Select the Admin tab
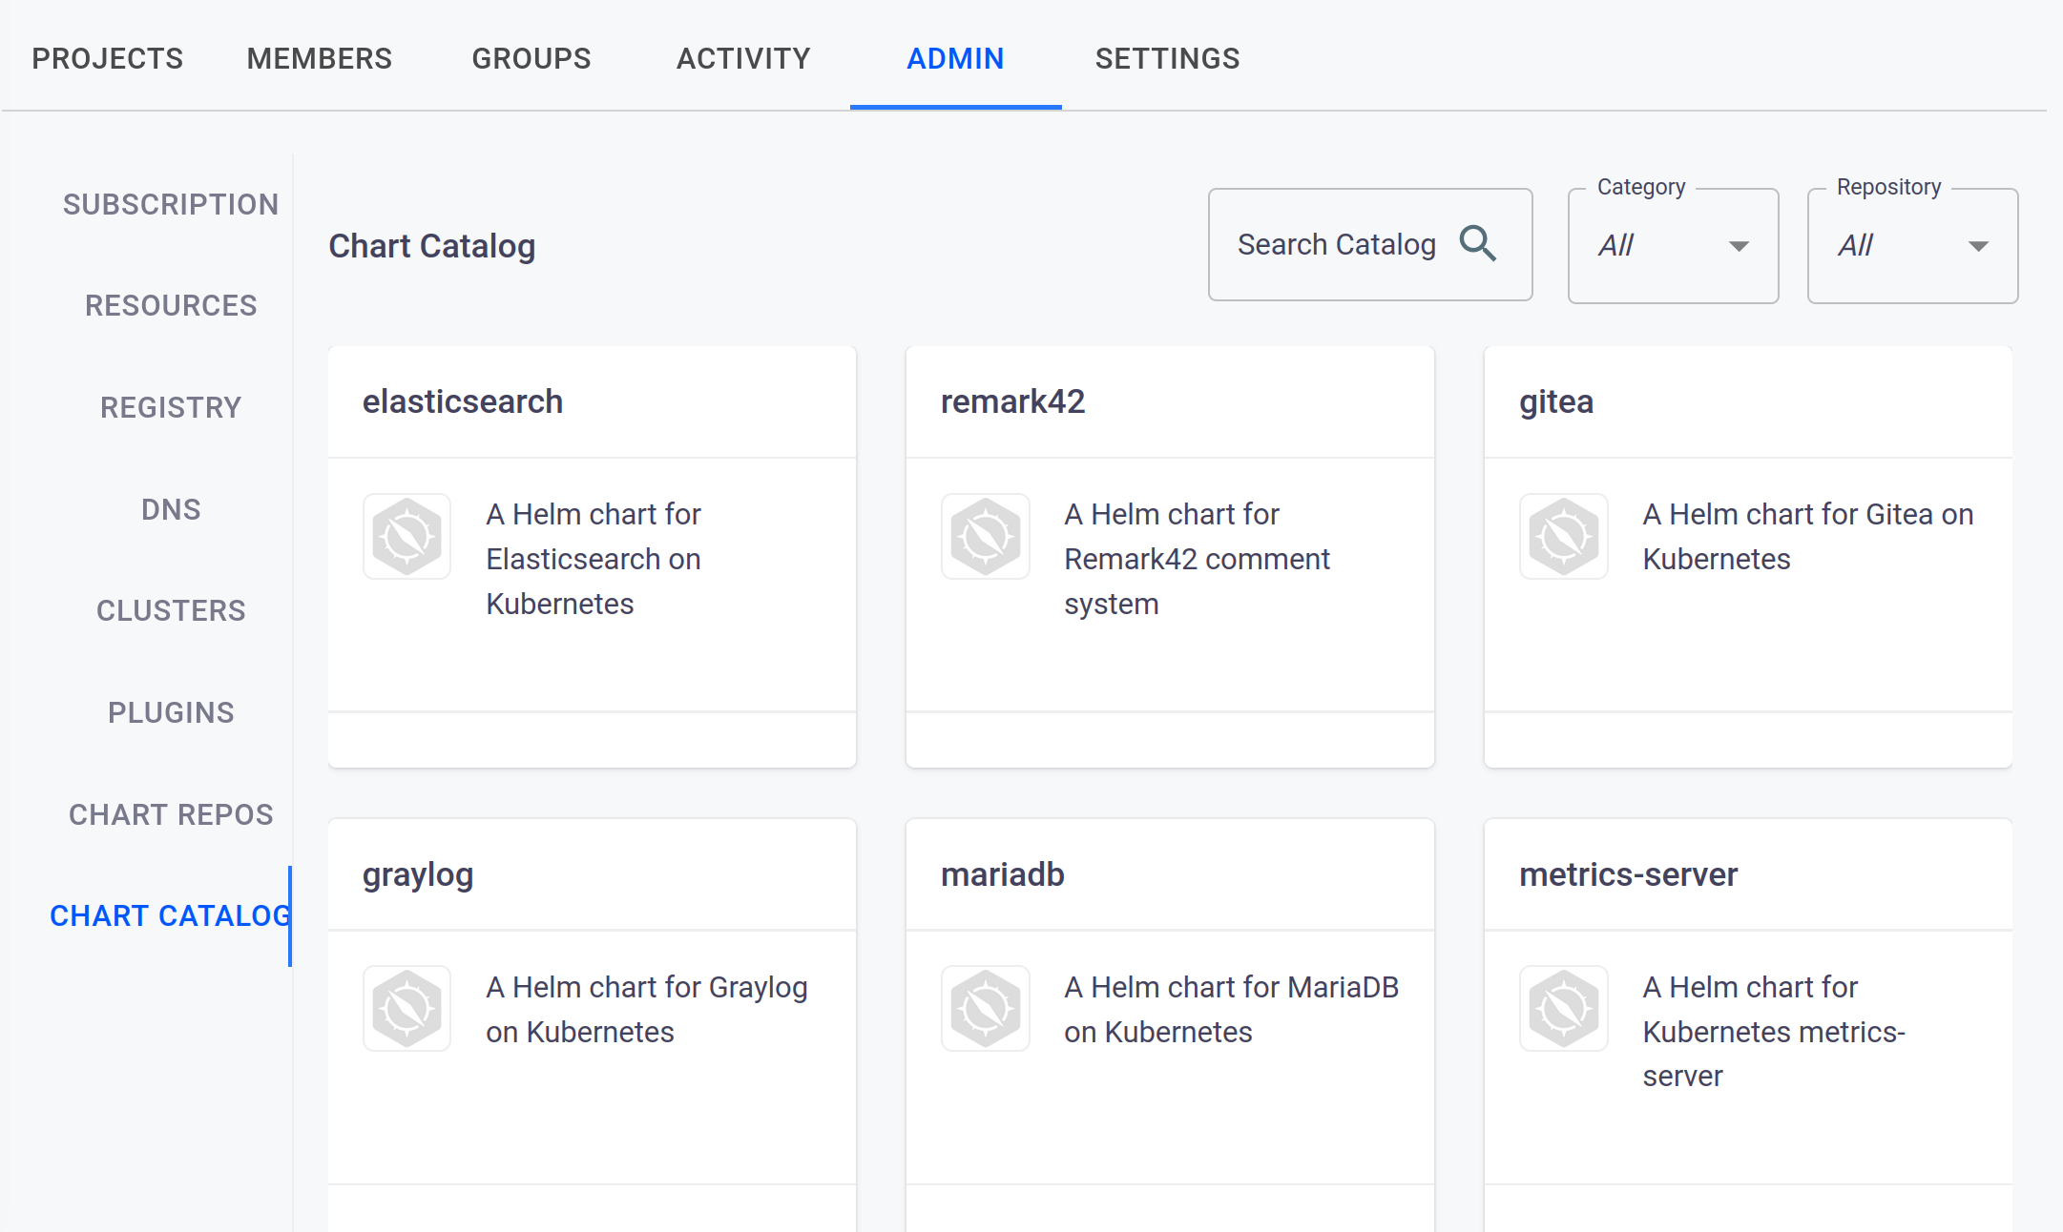 click(x=955, y=58)
